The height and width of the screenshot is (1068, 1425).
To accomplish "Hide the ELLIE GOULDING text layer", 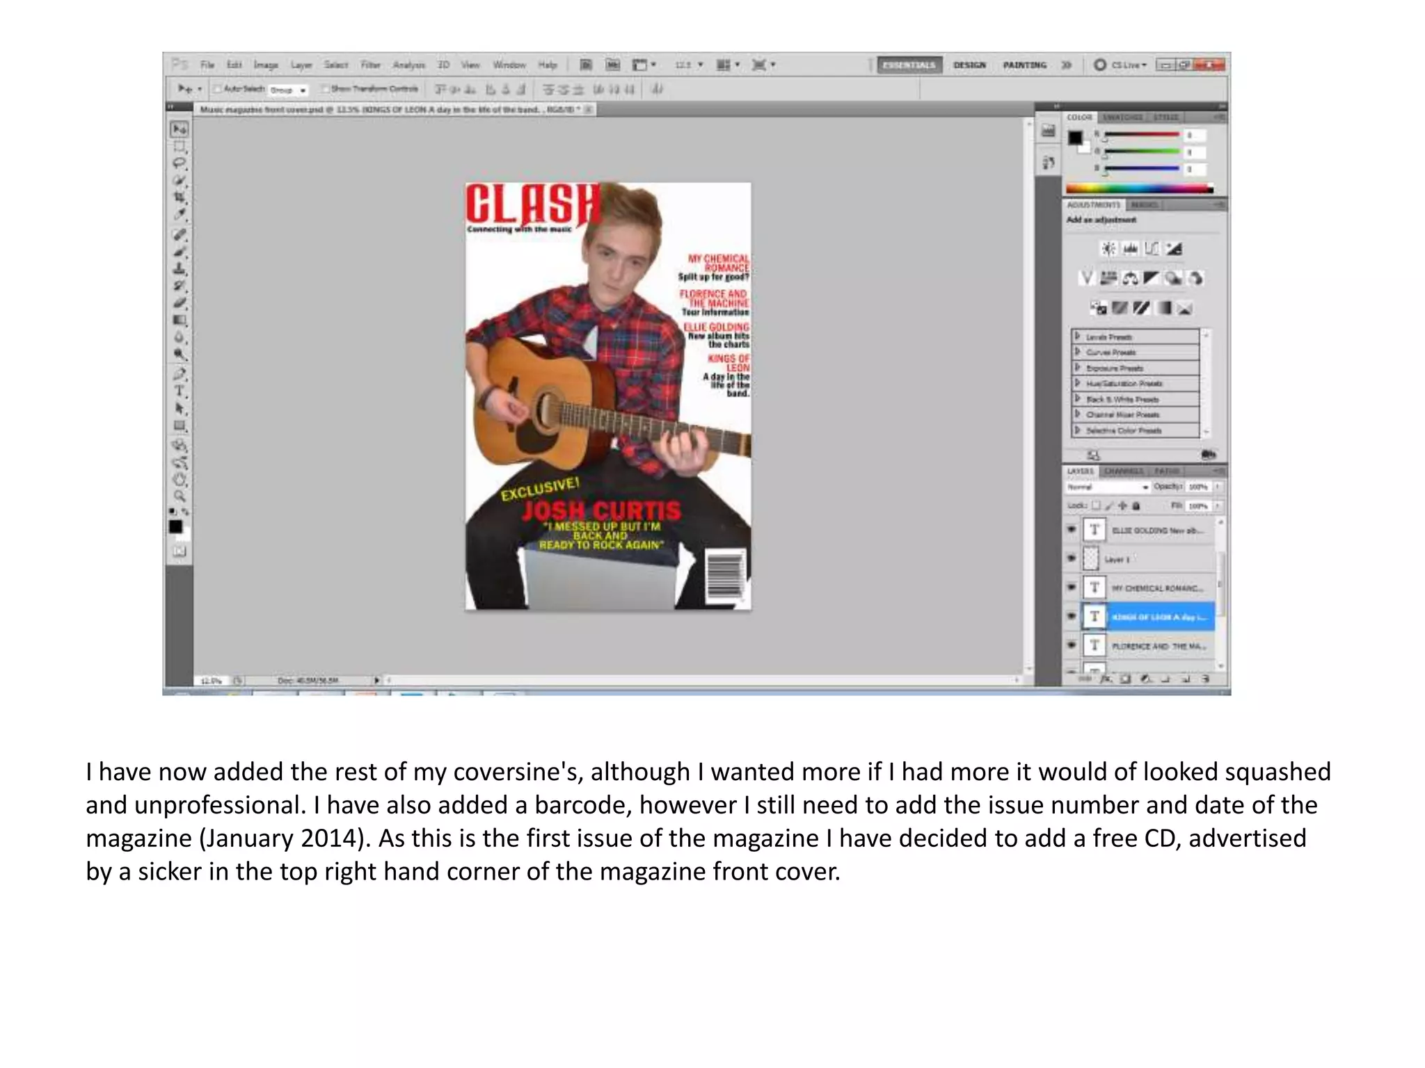I will tap(1072, 530).
